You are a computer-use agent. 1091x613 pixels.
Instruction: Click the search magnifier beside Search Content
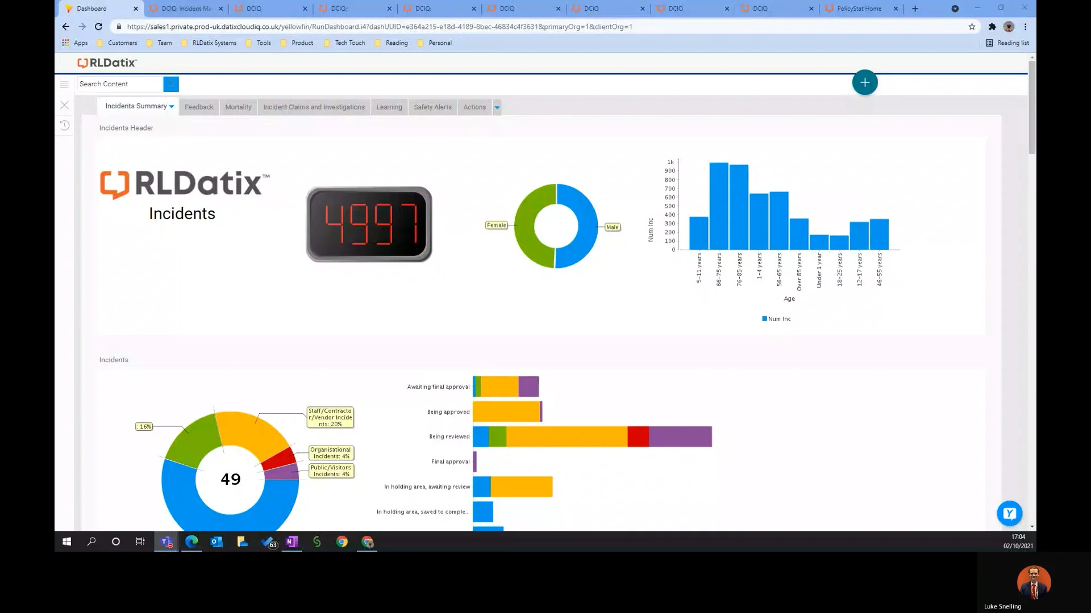(171, 84)
